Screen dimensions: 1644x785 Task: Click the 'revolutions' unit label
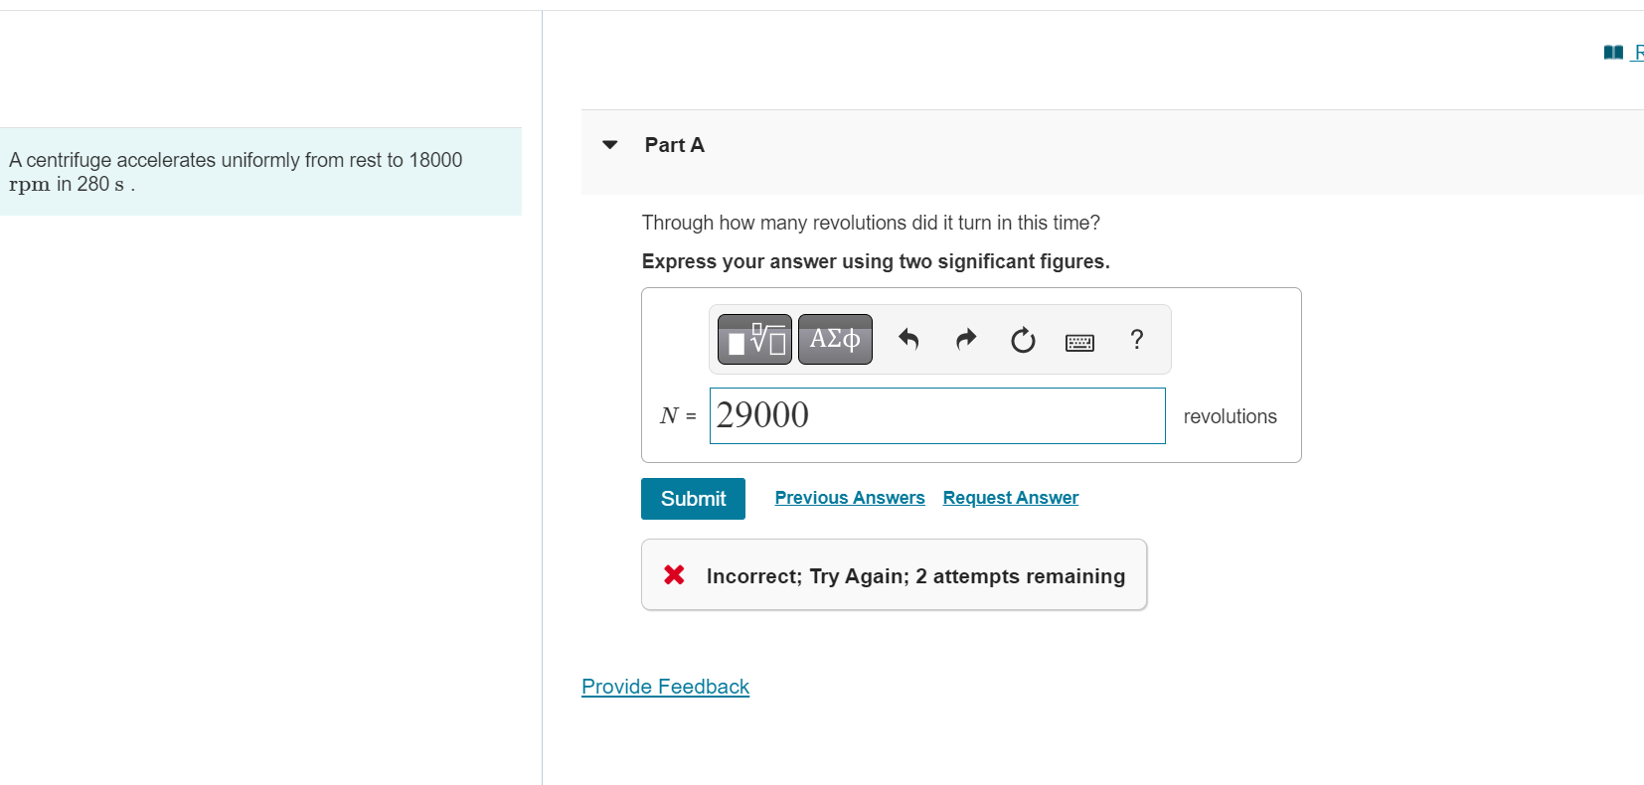tap(1230, 416)
